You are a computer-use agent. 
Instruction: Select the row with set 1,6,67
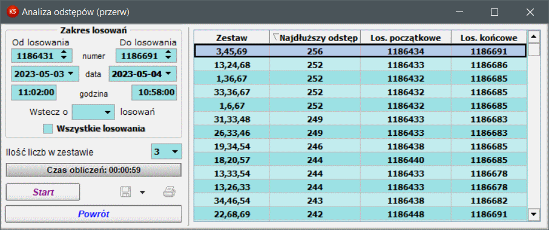click(360, 106)
